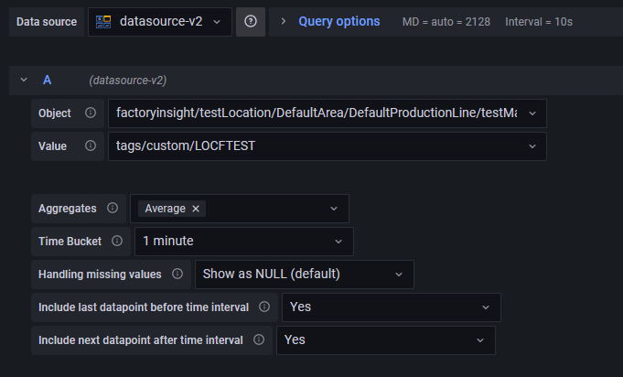Open the Value tags/custom/LOCFTEST dropdown

[x=327, y=146]
